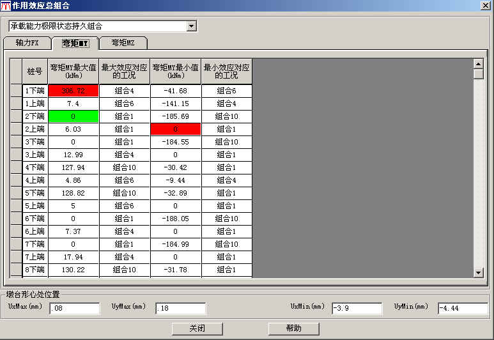This screenshot has height=340, width=494.
Task: Click the UxMax input field
Action: click(x=74, y=309)
